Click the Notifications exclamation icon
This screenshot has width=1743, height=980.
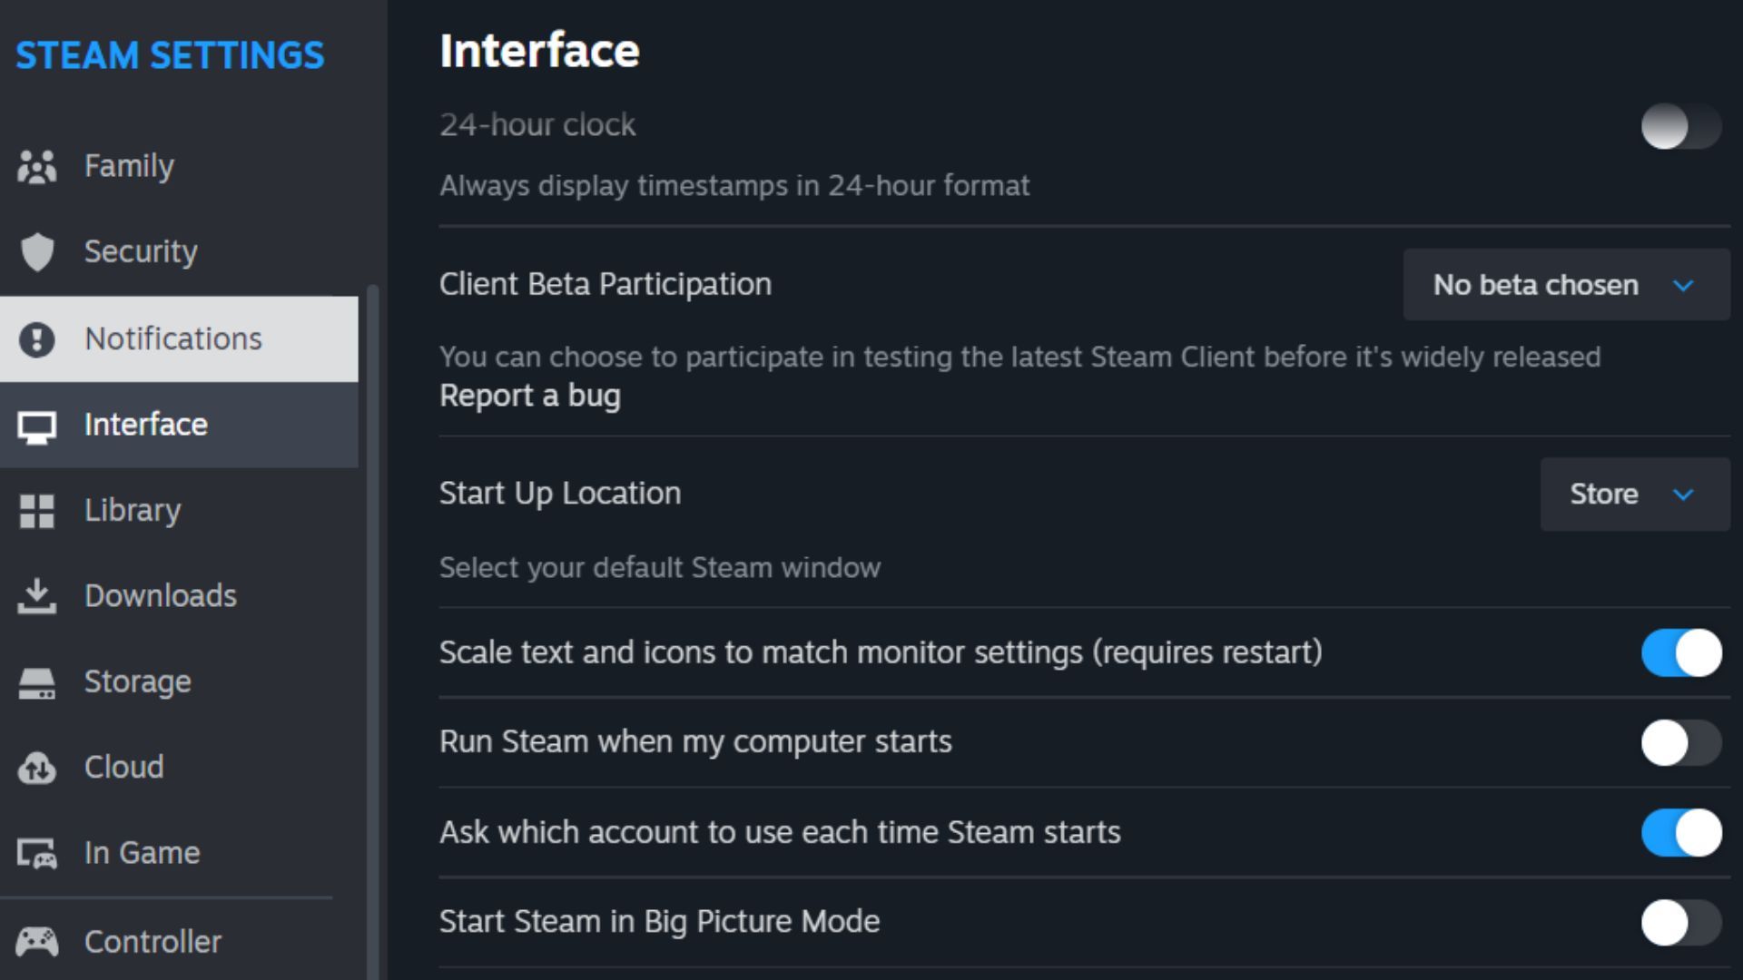tap(37, 339)
